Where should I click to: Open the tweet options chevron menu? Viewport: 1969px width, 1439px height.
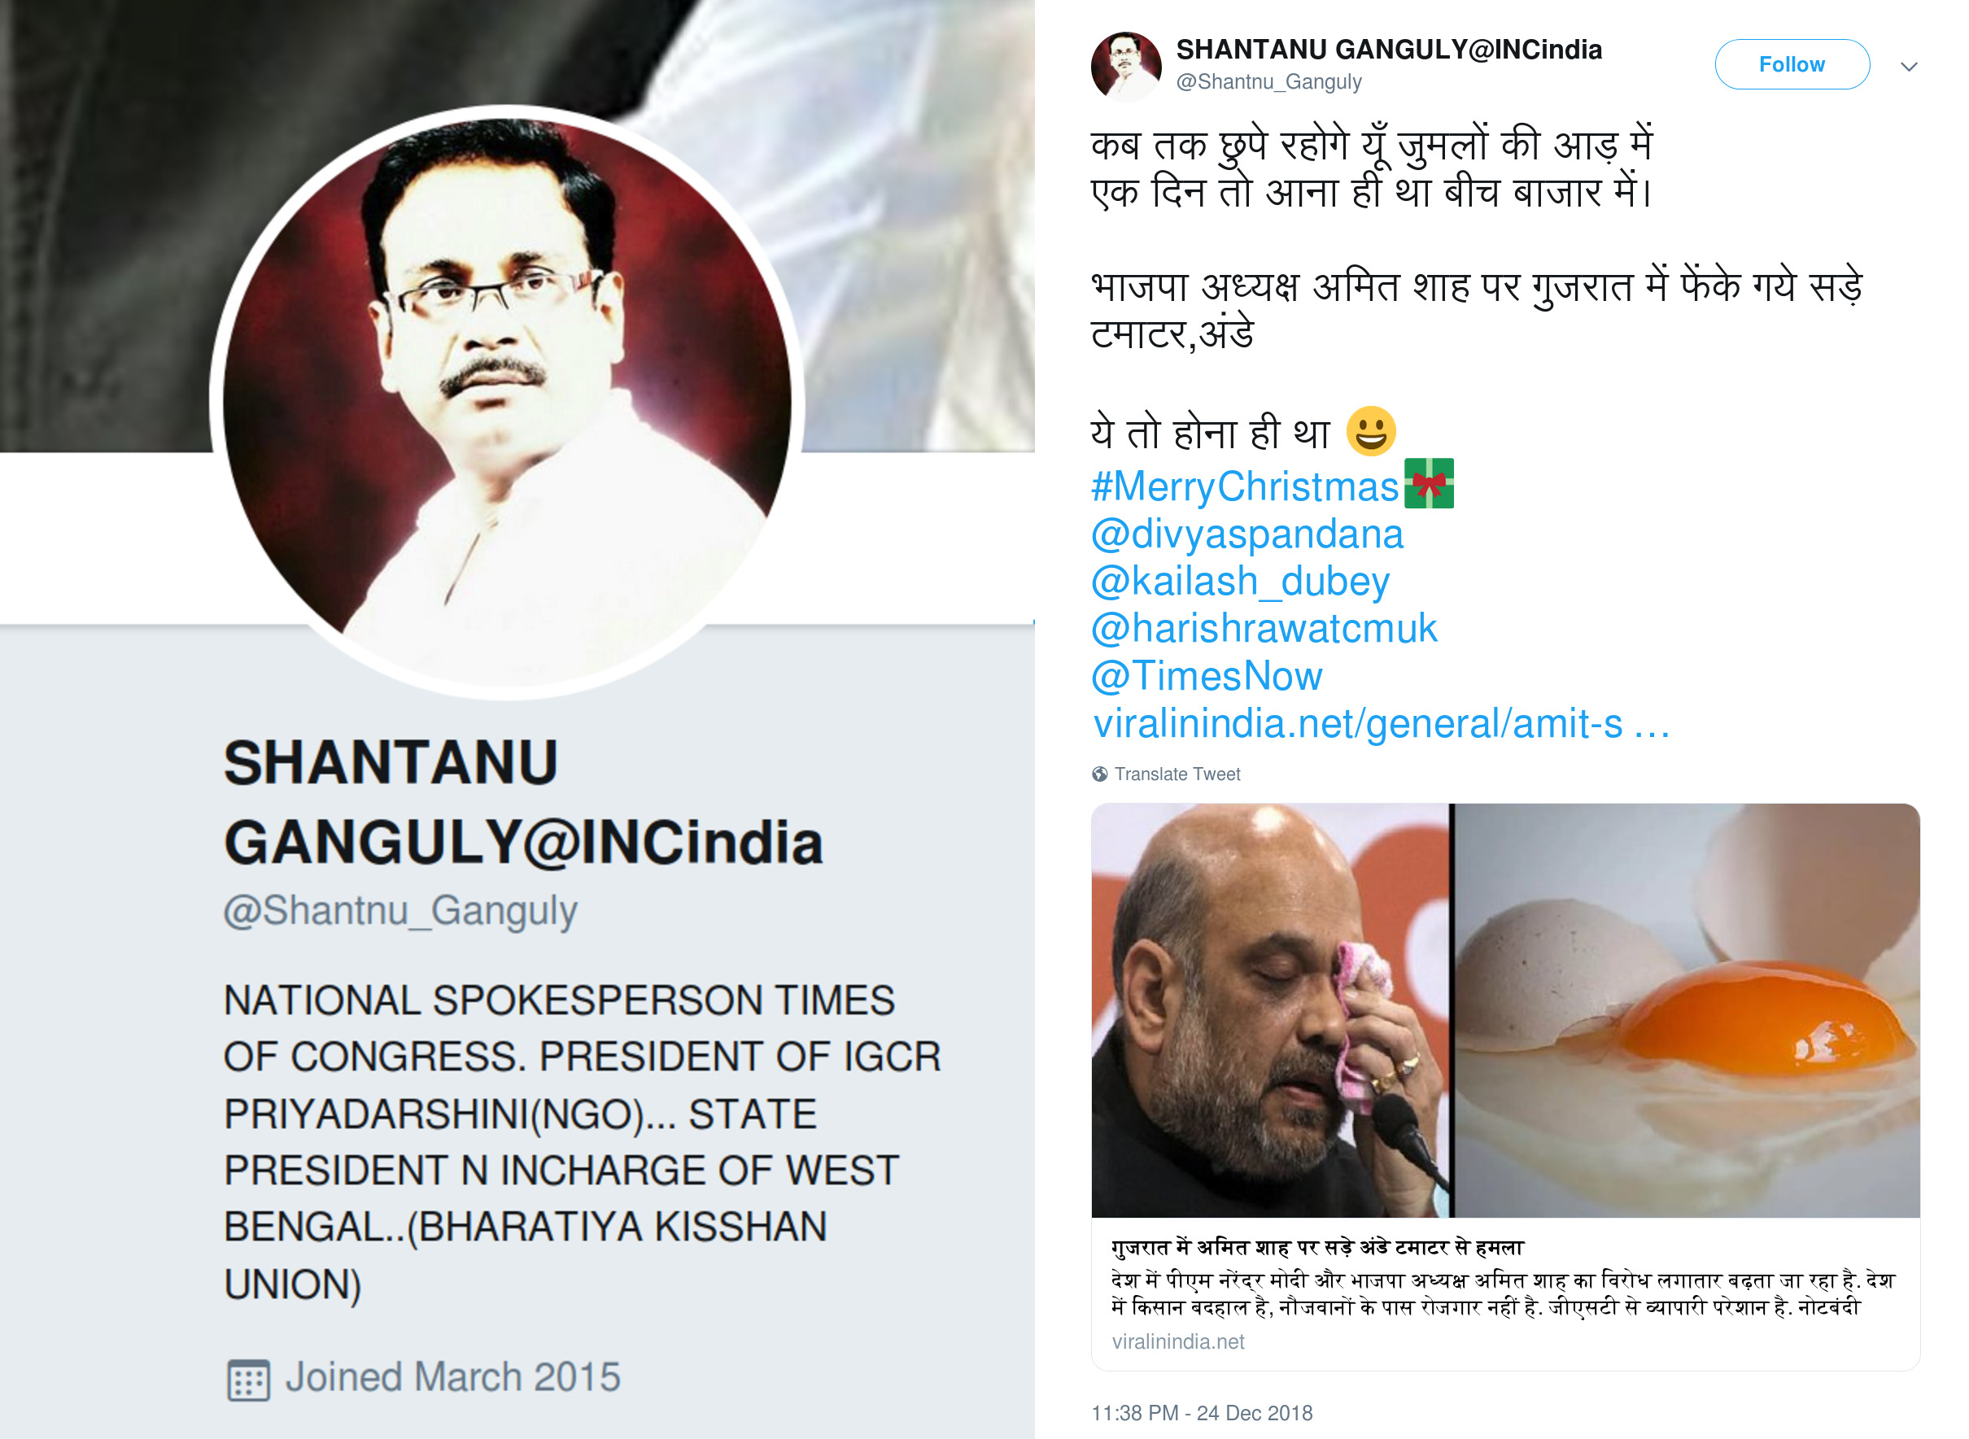(1908, 66)
